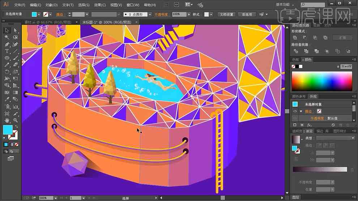The height and width of the screenshot is (201, 358).
Task: Click the 文档设置 button
Action: (x=226, y=14)
